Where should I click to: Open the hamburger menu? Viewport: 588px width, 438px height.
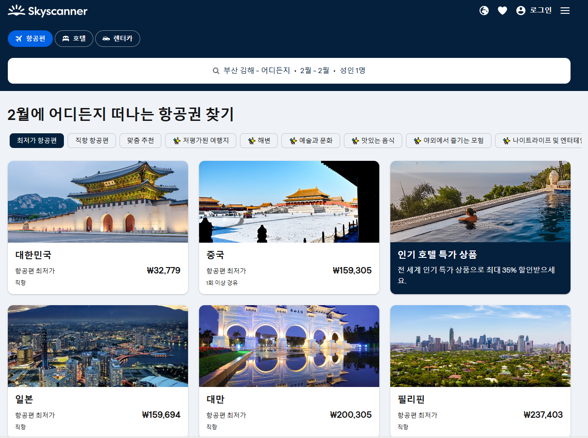click(565, 10)
